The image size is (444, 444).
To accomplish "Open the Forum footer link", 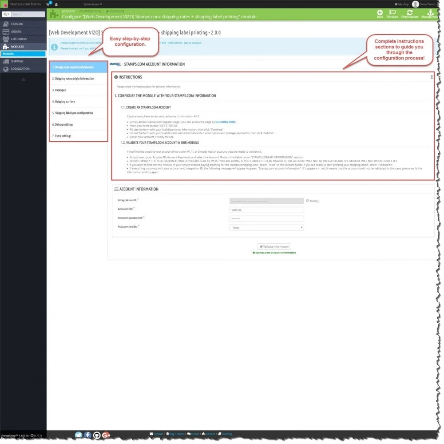I will tap(193, 434).
